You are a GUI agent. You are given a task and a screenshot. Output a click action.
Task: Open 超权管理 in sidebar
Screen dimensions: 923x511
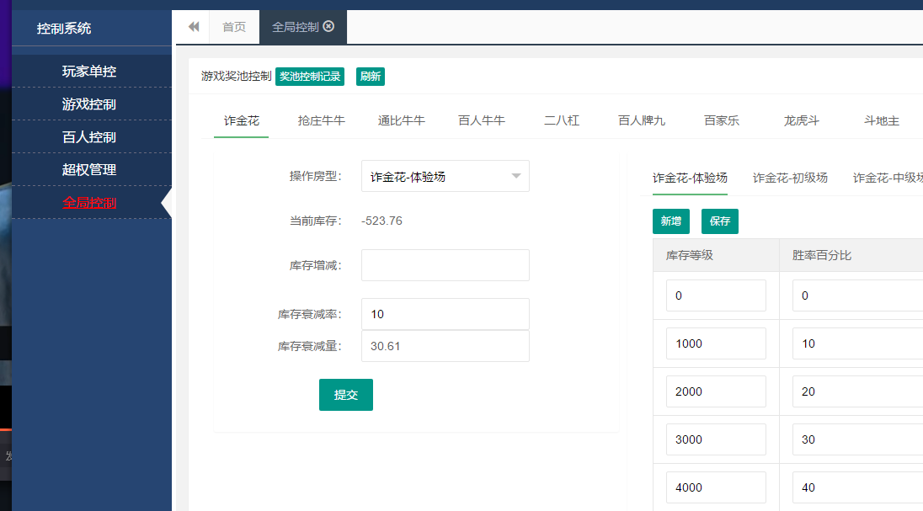(x=89, y=170)
